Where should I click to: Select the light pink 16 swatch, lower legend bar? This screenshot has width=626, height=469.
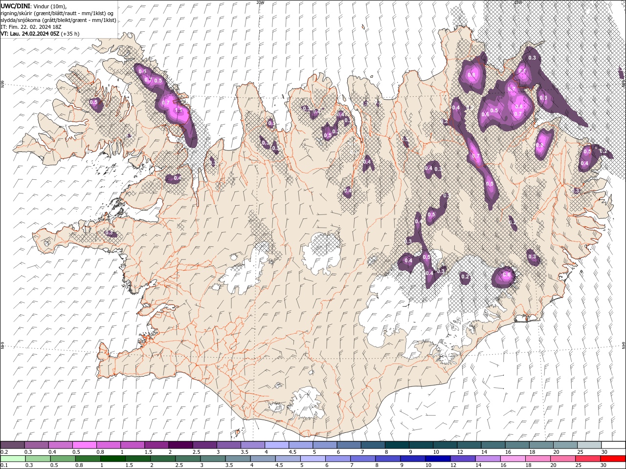point(512,459)
